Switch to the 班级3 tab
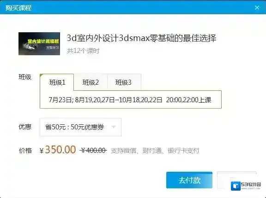 click(x=123, y=82)
